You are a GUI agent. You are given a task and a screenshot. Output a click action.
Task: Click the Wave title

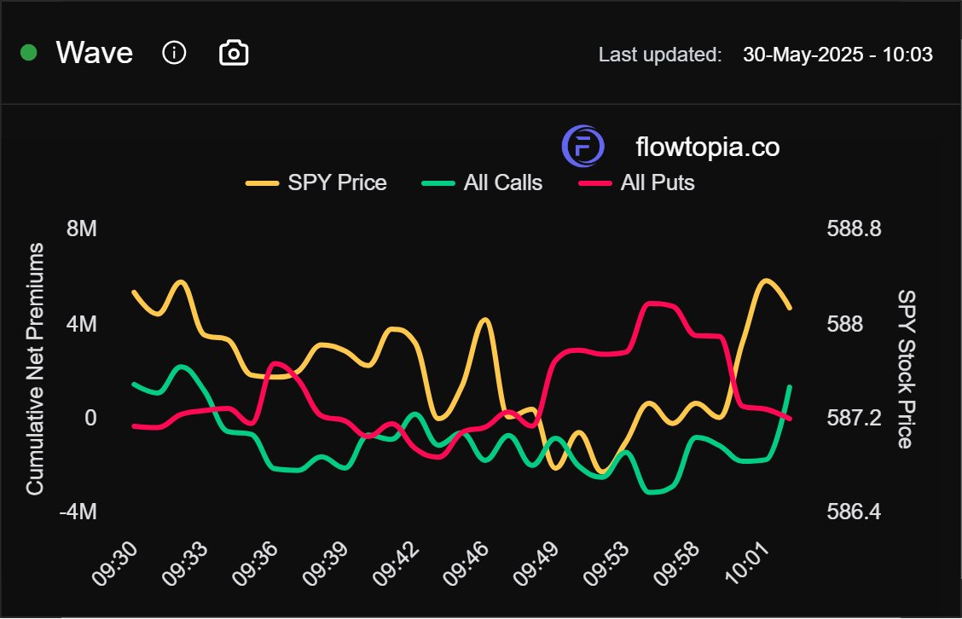pos(95,53)
